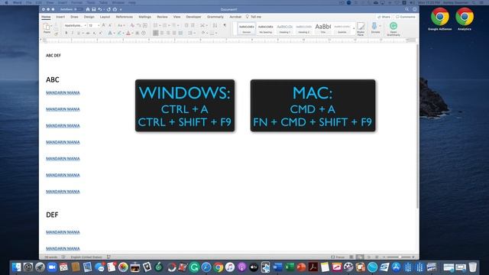Align text to the right
Viewport: 489px width, 275px height.
(168, 33)
